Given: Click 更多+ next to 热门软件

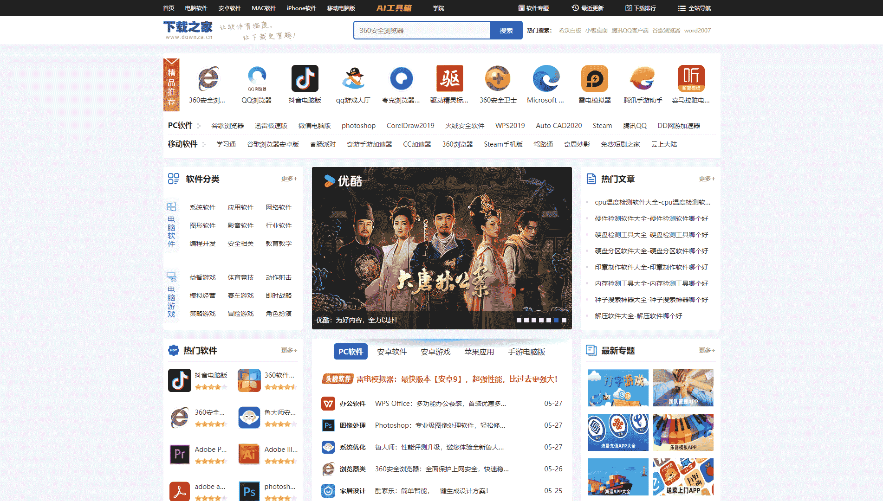Looking at the screenshot, I should coord(289,350).
